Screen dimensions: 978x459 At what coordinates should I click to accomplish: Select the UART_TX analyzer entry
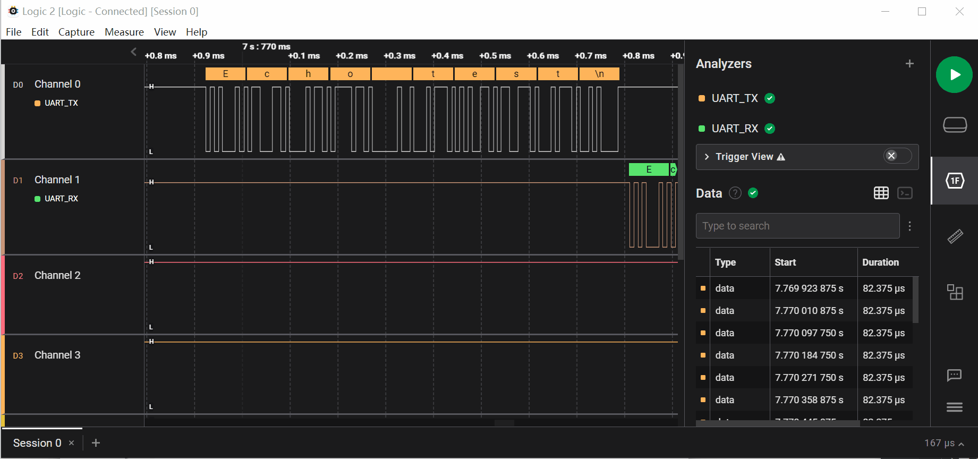tap(735, 98)
